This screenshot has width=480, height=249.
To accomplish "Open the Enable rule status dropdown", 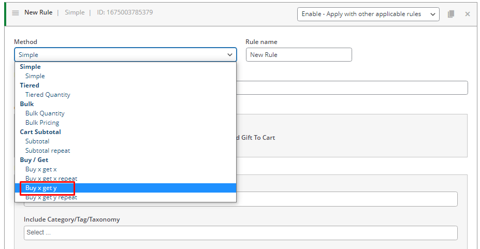I will (368, 14).
